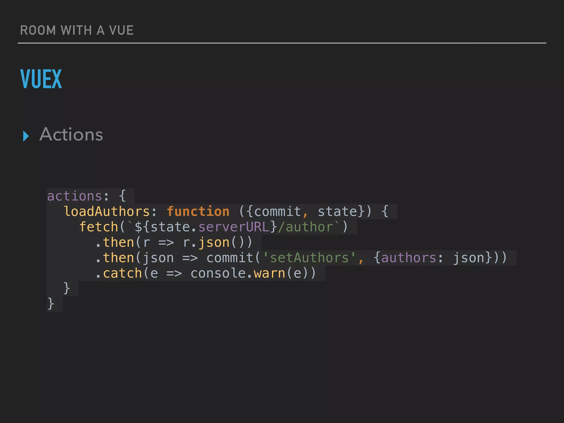
Task: Click the blue triangle bullet beside Actions
Action: [26, 136]
